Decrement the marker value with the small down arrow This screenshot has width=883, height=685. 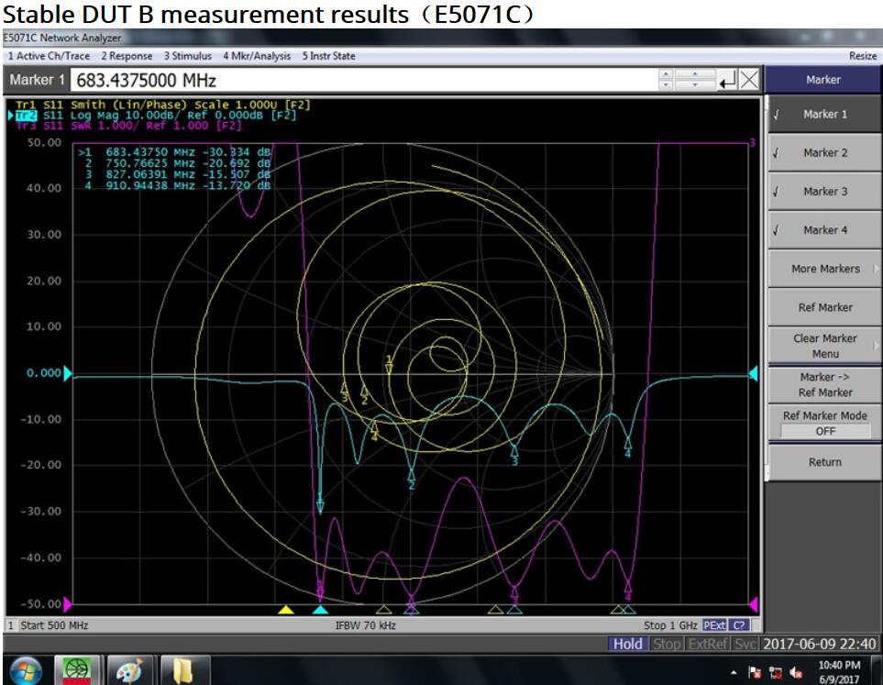(666, 85)
